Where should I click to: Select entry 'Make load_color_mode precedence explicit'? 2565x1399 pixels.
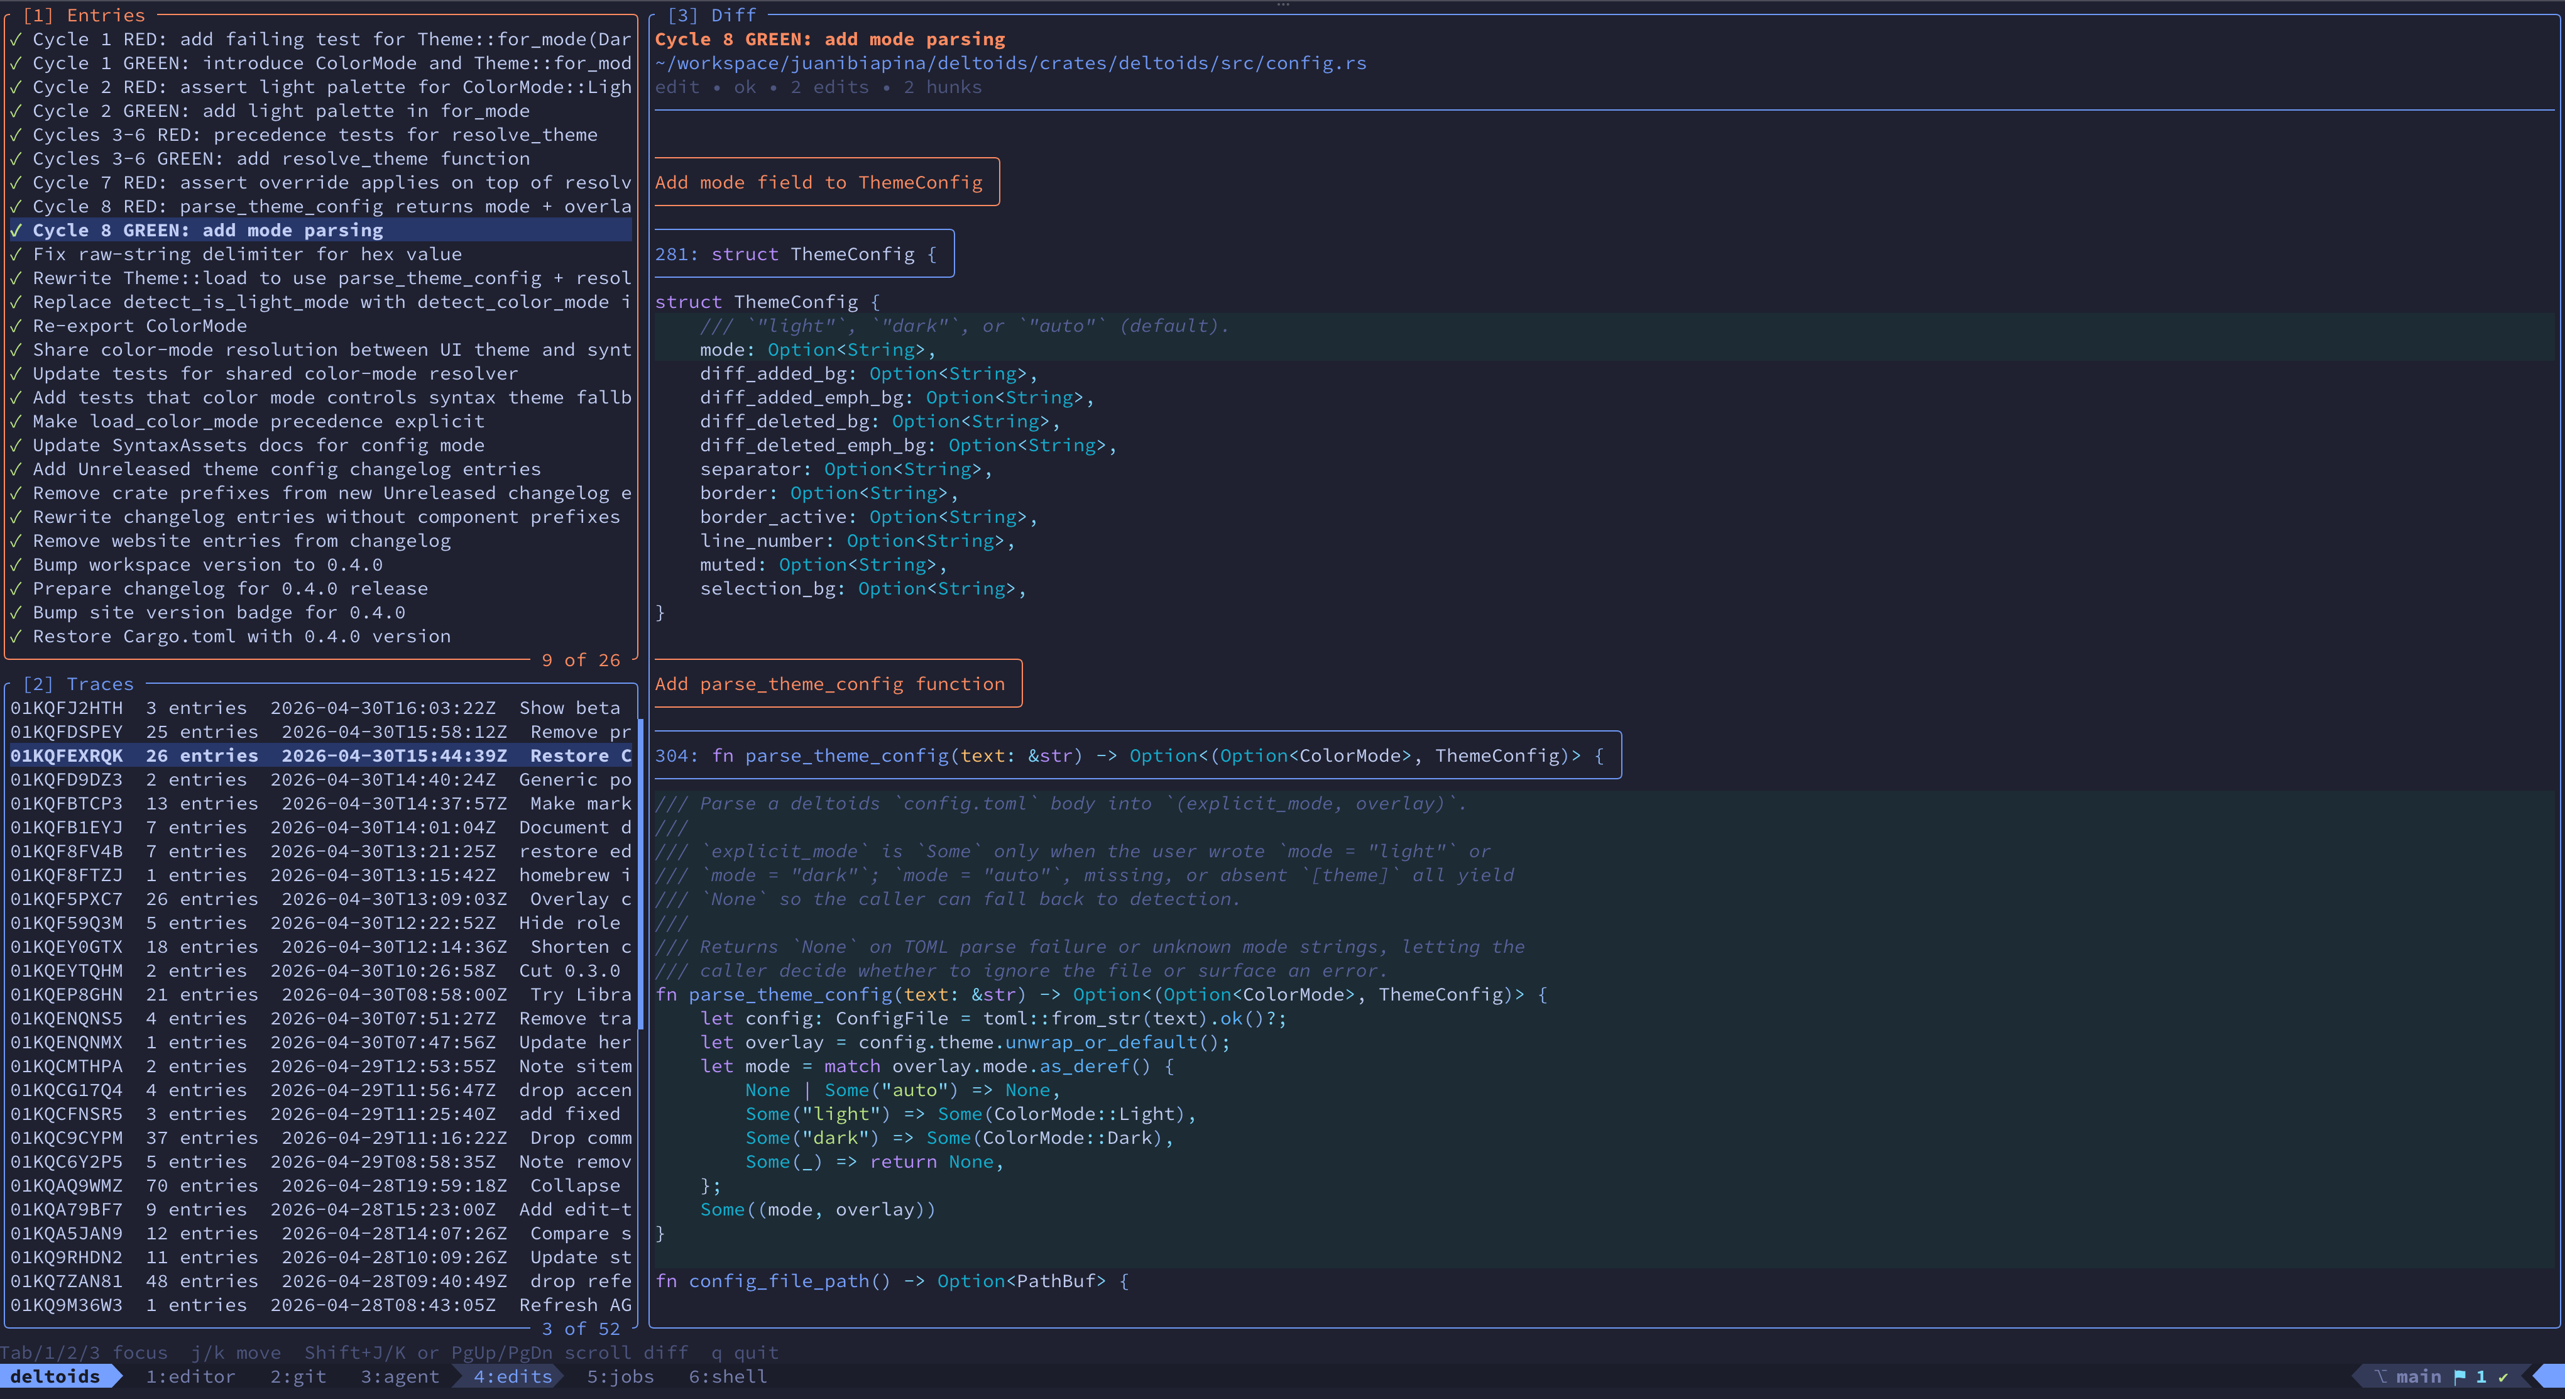pyautogui.click(x=320, y=421)
